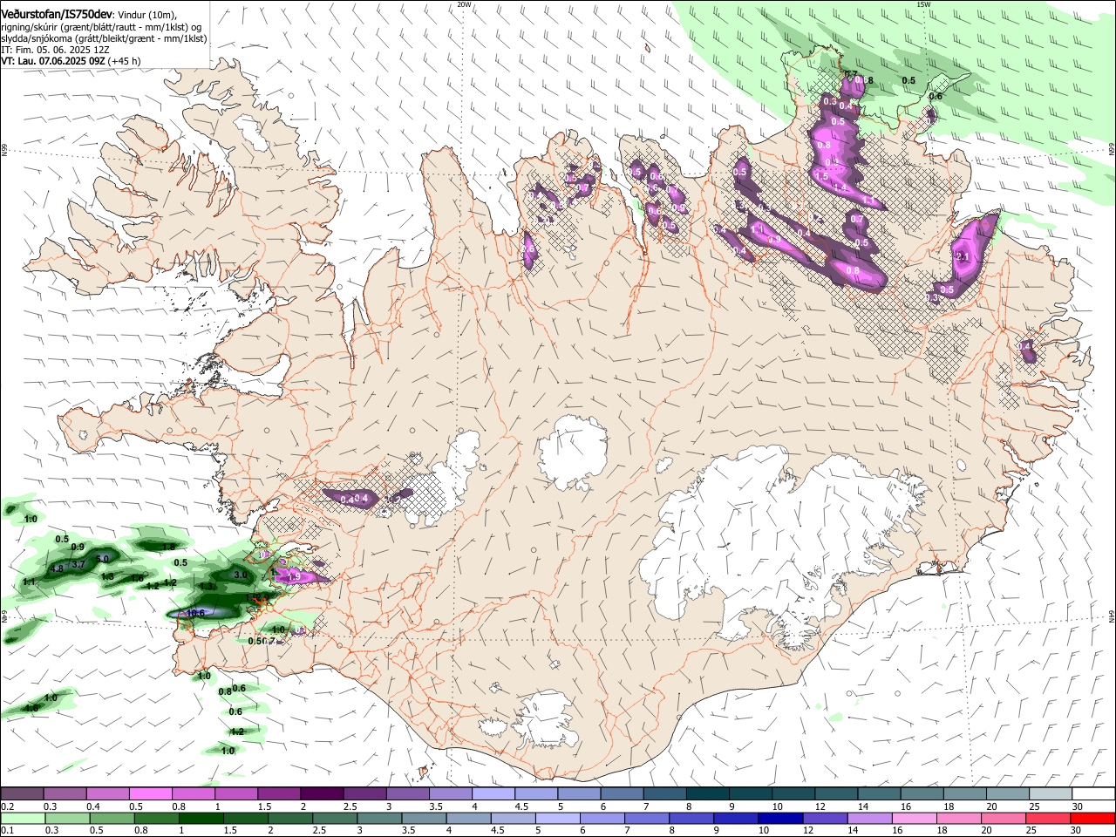The width and height of the screenshot is (1116, 837).
Task: Click the bright pink 0.5 swatch on the upper scale
Action: 150,793
